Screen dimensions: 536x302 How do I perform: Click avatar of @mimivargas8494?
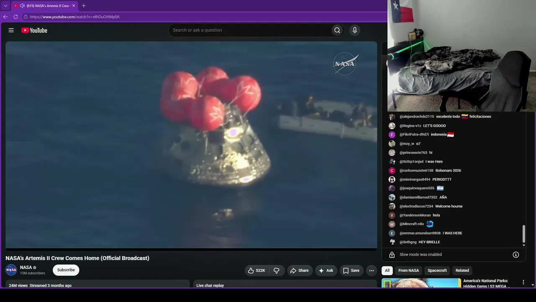392,180
